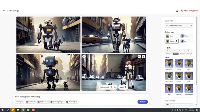Select the Effects styles tab
The height and width of the screenshot is (112, 200).
[176, 54]
